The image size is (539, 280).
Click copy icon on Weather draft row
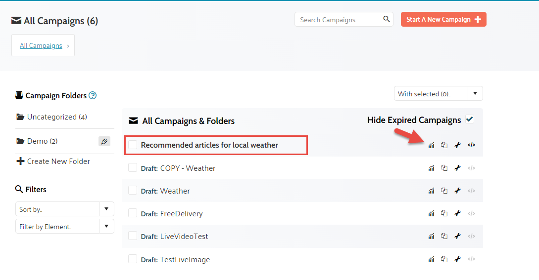[x=444, y=191]
